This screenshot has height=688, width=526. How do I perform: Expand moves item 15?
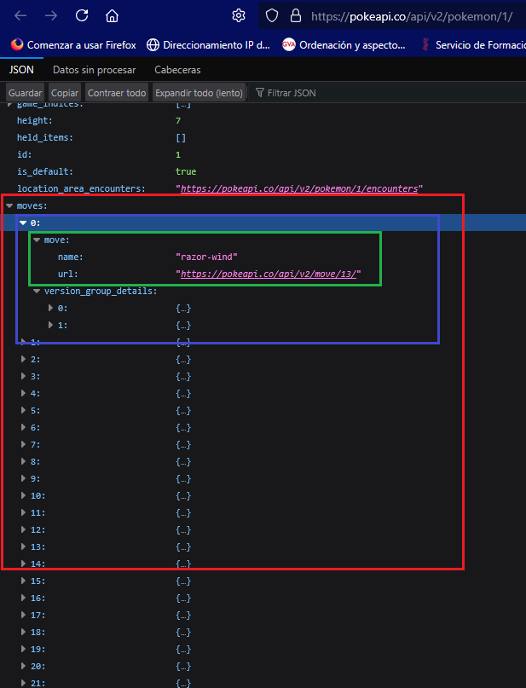click(x=23, y=581)
